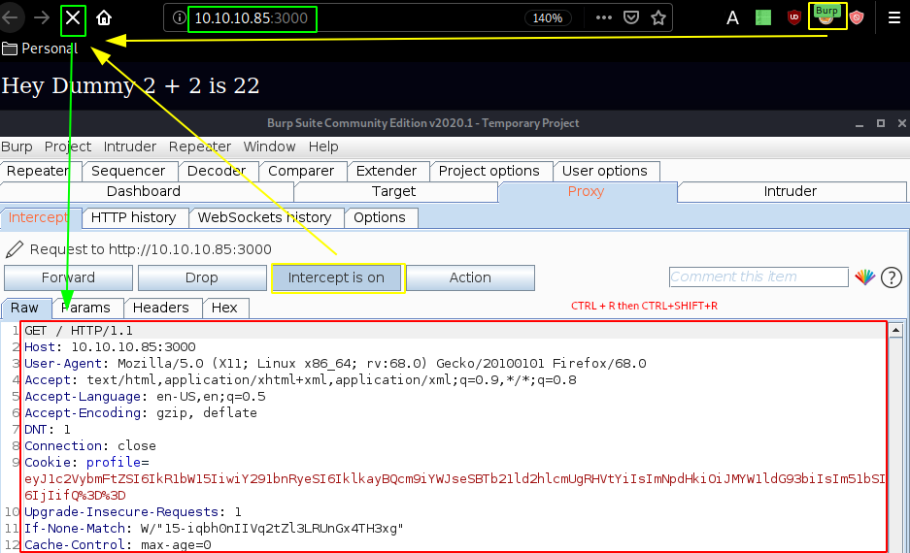The height and width of the screenshot is (553, 910).
Task: Open the Project options tab
Action: pyautogui.click(x=489, y=171)
